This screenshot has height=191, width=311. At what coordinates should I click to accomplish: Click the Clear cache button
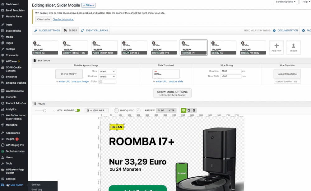[44, 19]
